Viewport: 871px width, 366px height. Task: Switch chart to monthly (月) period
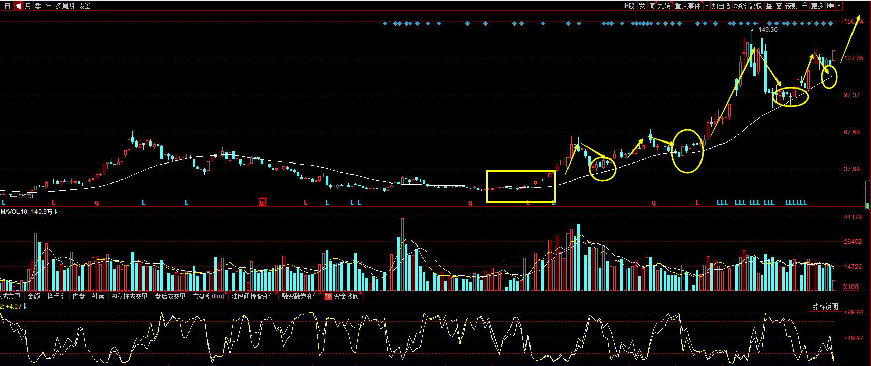click(x=28, y=6)
